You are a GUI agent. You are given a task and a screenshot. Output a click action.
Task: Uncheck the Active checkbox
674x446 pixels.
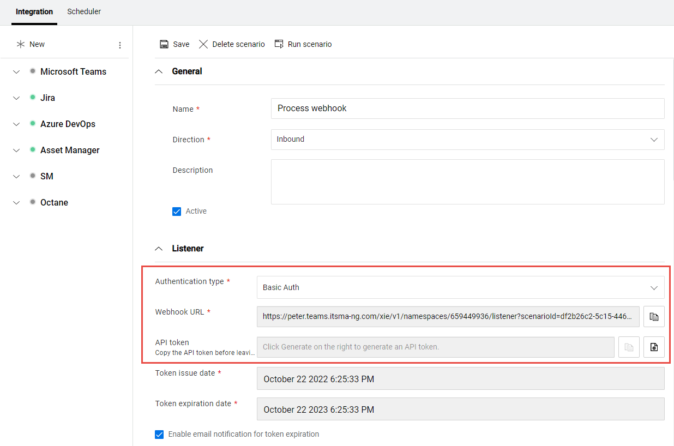(177, 211)
